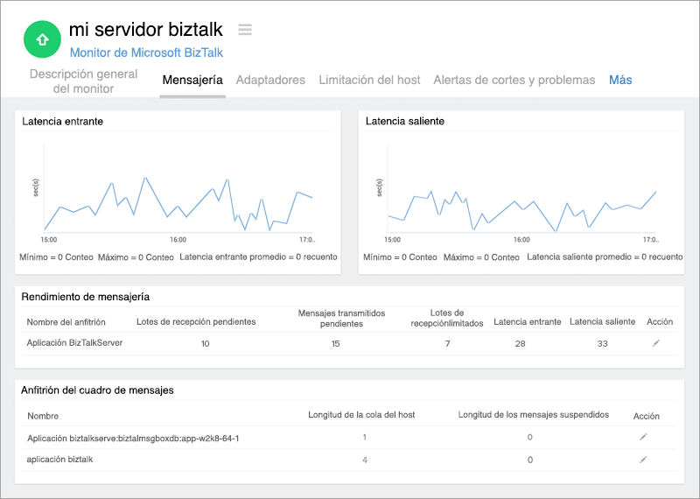Click the Mensajes transmitidos pendientes column header

point(341,317)
